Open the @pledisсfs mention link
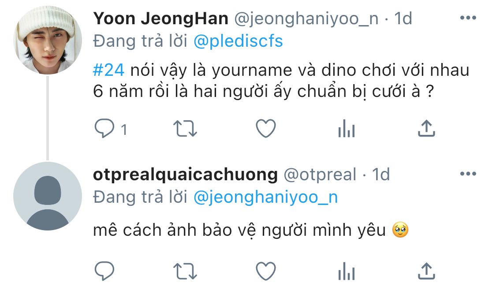496x286 pixels. click(238, 41)
